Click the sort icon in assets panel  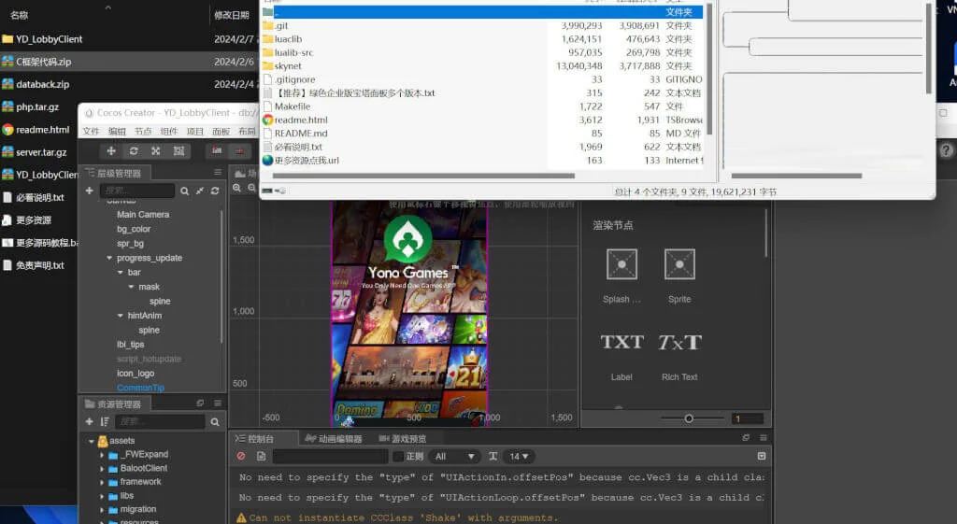106,422
